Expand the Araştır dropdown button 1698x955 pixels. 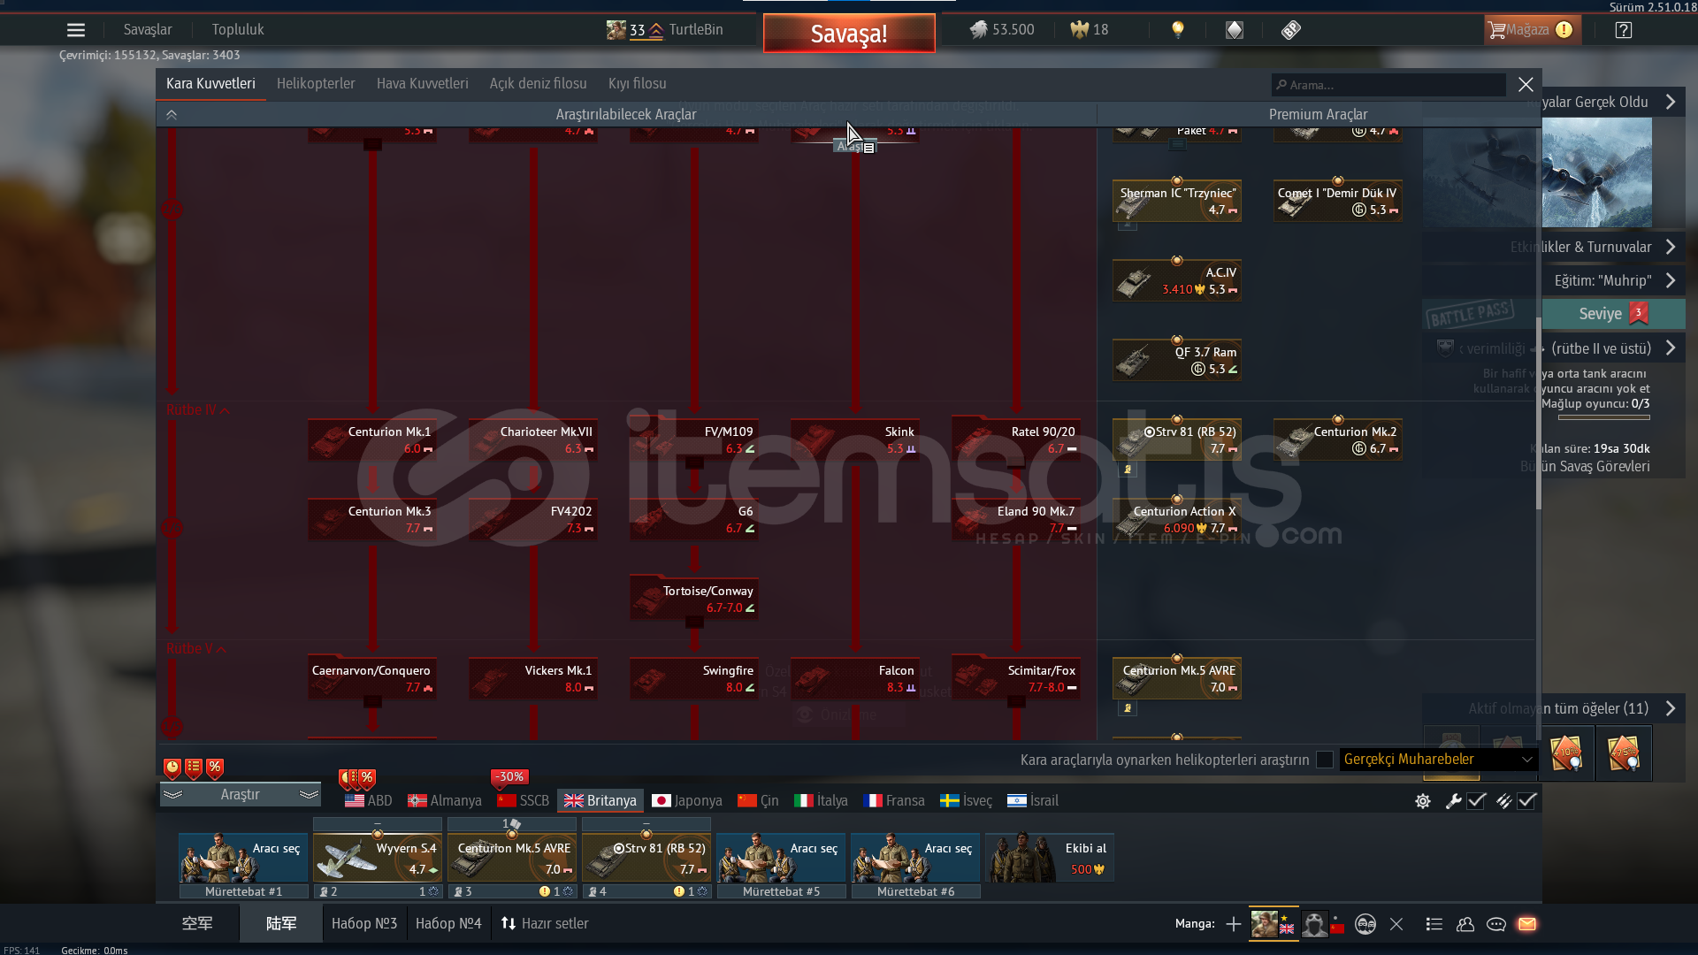240,795
